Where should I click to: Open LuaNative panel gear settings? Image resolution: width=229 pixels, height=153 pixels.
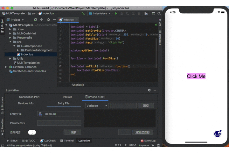click(149, 90)
